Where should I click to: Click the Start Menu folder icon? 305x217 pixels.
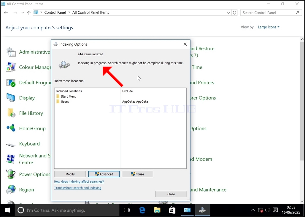coord(58,97)
